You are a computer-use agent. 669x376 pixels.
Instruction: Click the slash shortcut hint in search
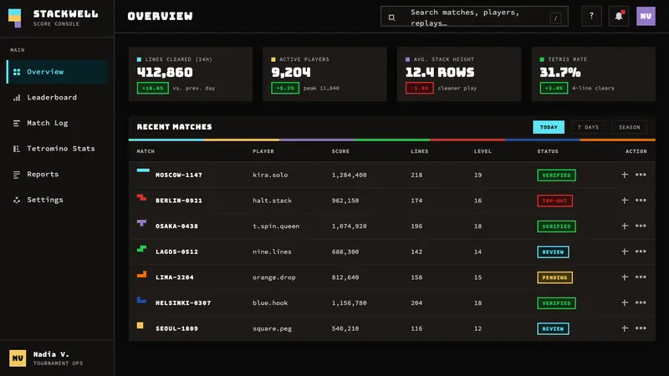555,18
